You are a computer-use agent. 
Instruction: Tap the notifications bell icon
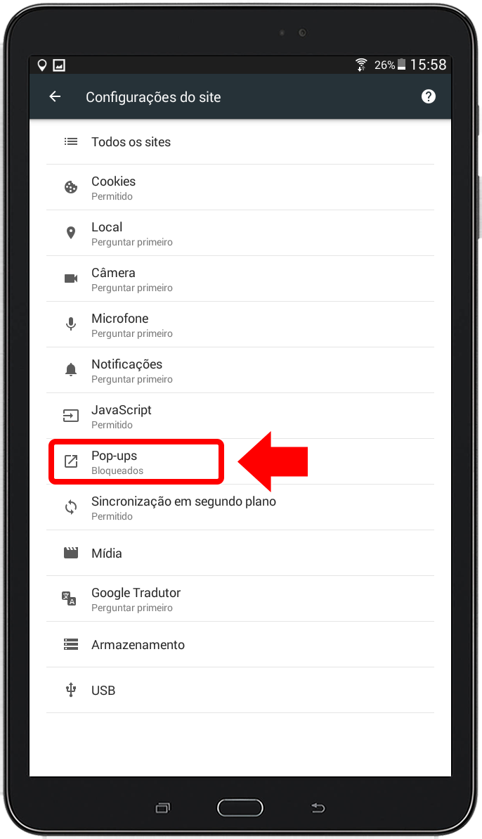(70, 370)
